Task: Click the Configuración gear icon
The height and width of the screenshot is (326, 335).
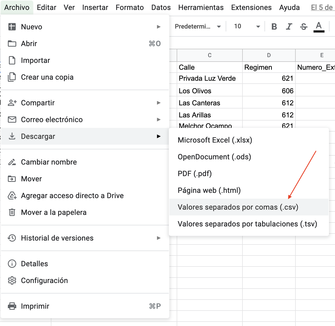Action: click(12, 280)
